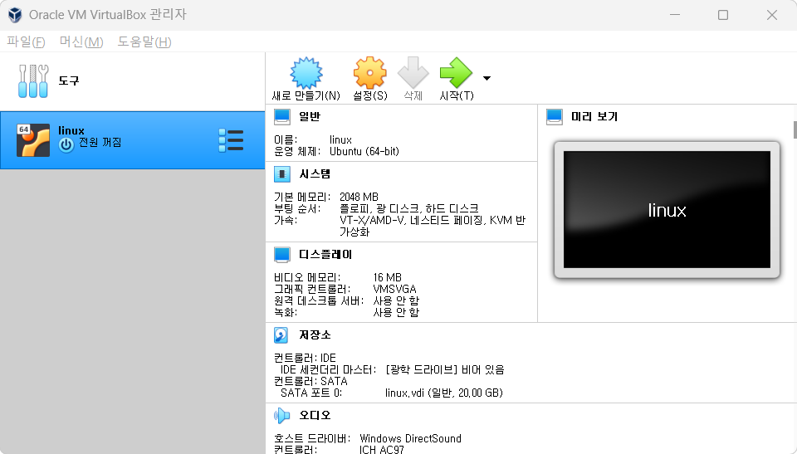The width and height of the screenshot is (797, 454).
Task: Open the 디스플레이 section header link
Action: 325,255
